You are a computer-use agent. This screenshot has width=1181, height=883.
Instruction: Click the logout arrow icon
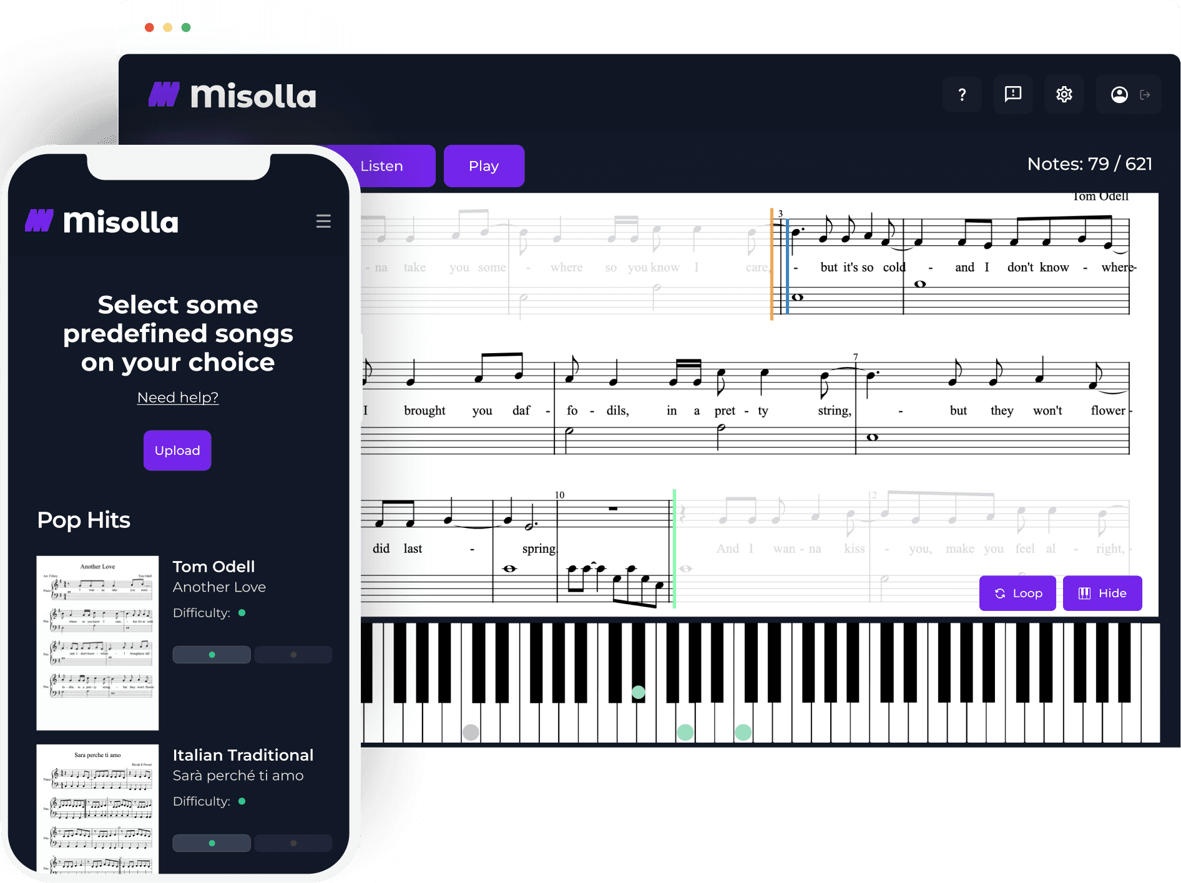[1145, 95]
